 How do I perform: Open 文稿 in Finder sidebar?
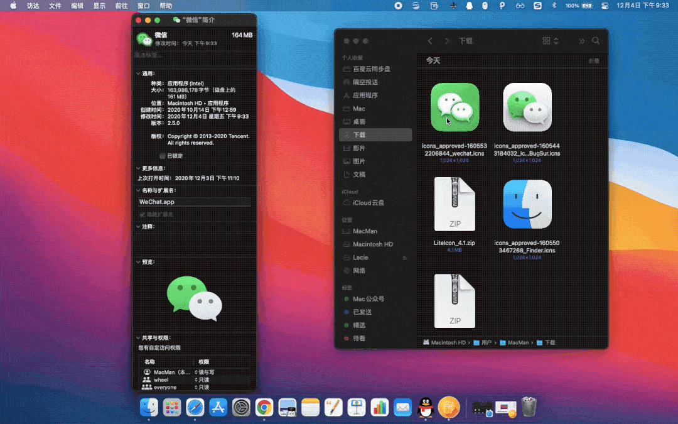pos(358,175)
